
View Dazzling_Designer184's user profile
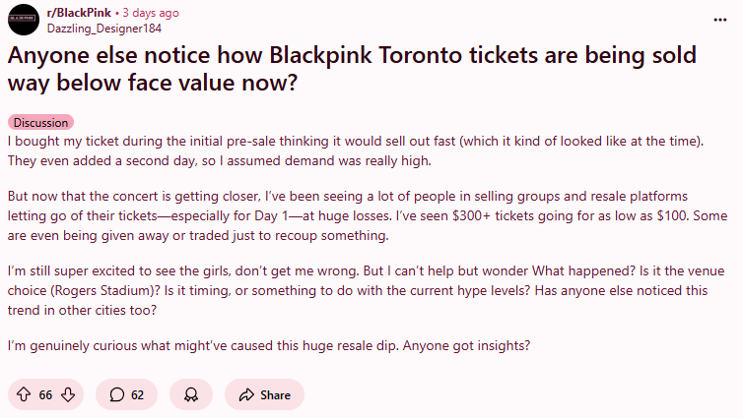(x=104, y=29)
